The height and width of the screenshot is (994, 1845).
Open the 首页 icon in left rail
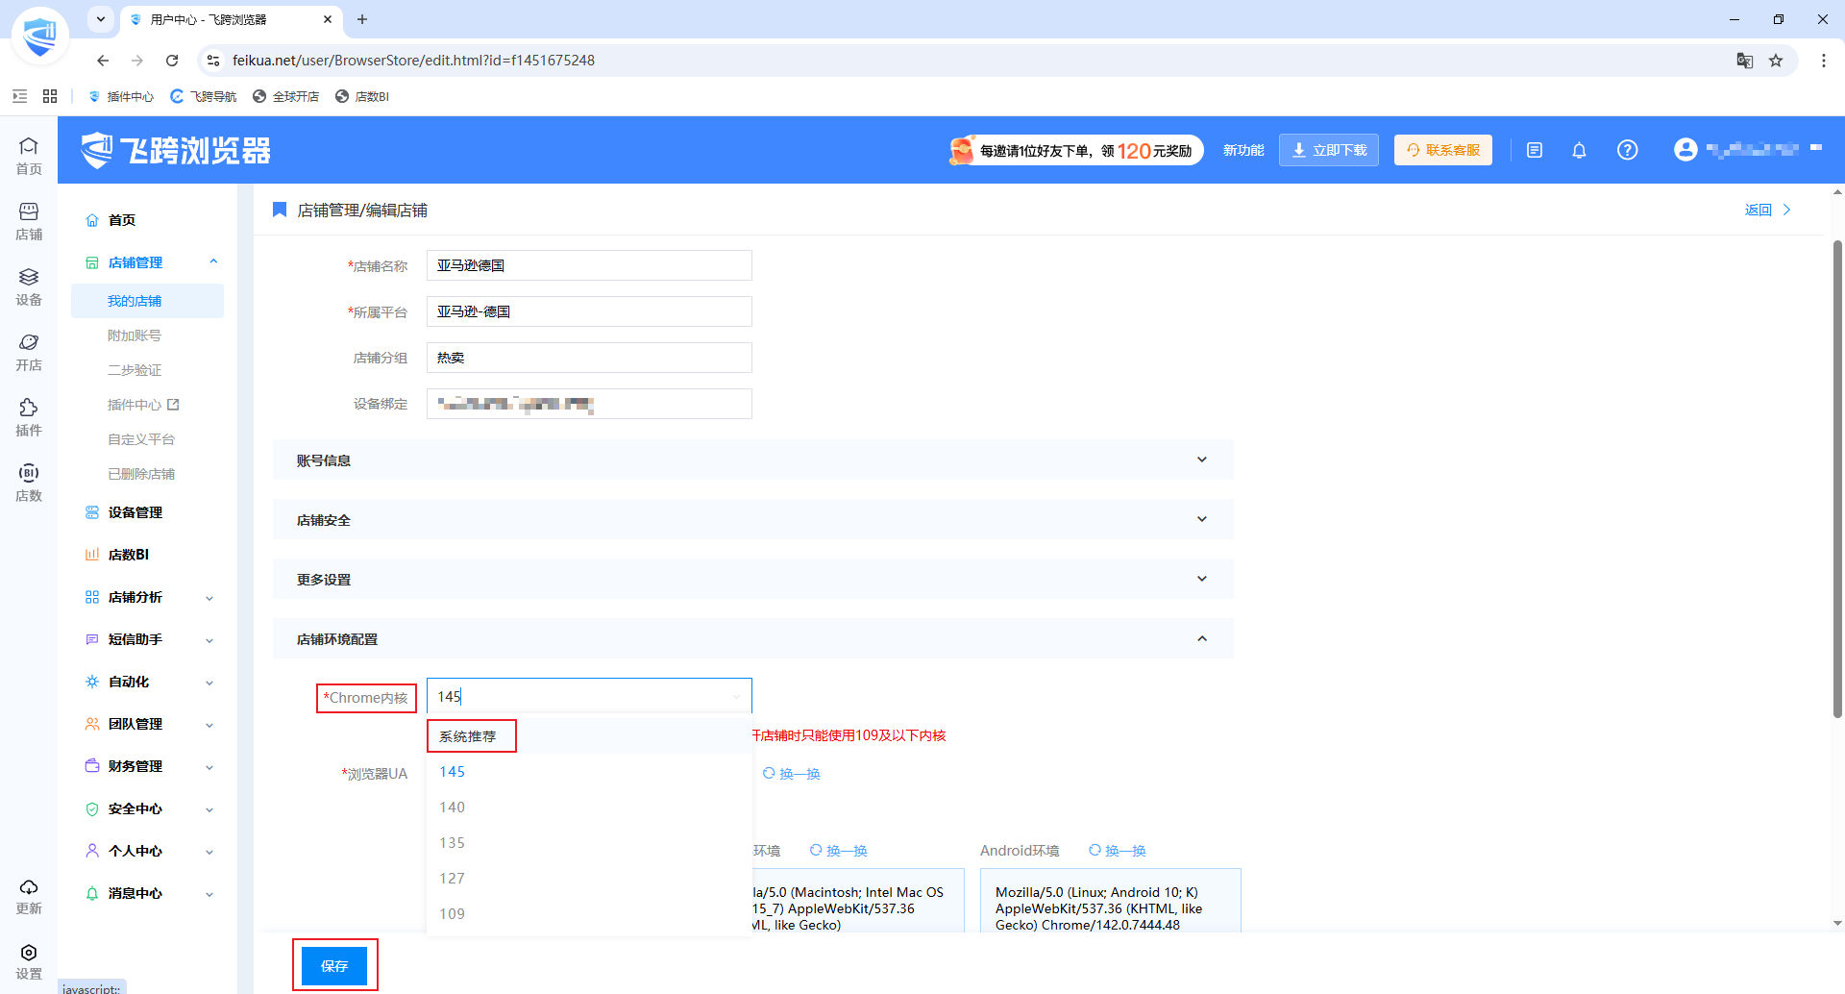pyautogui.click(x=29, y=156)
